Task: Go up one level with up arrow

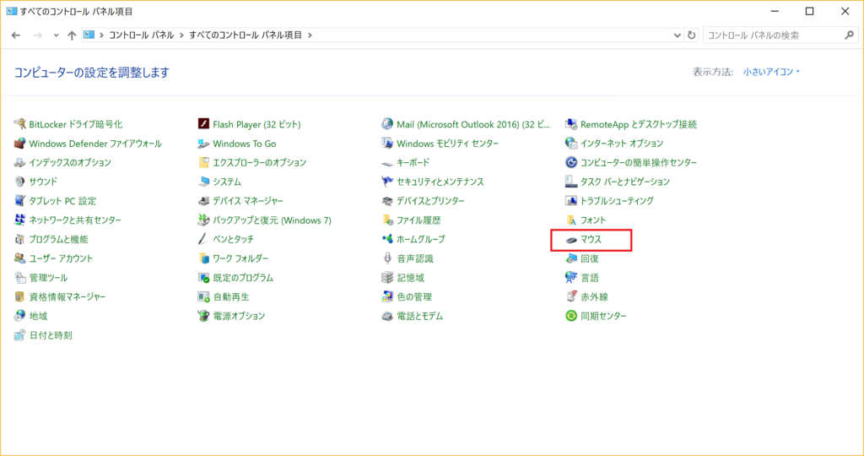Action: (x=72, y=35)
